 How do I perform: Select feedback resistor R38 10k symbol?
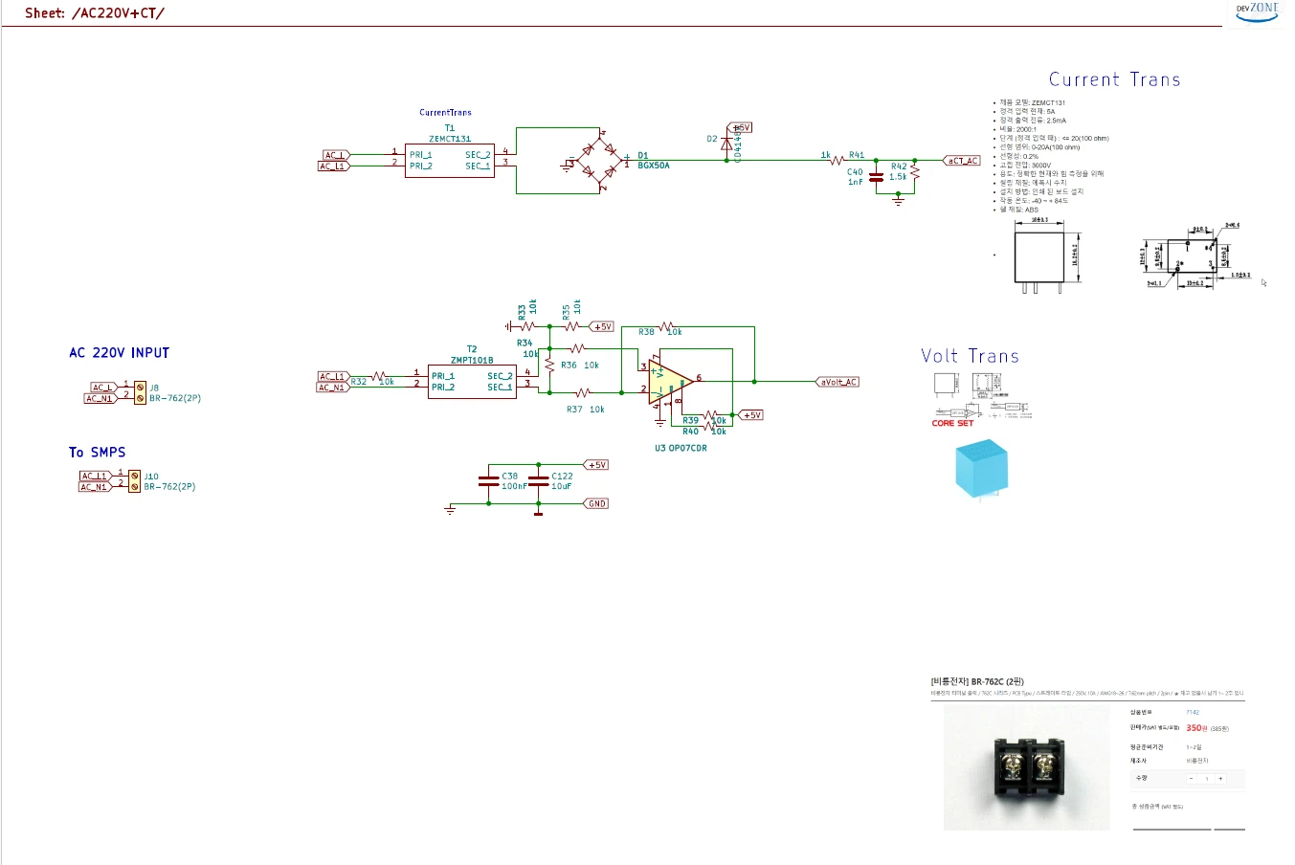[x=667, y=327]
